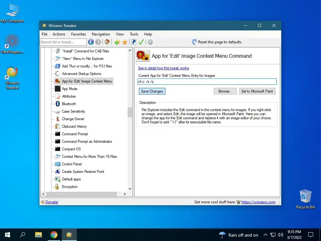This screenshot has width=321, height=241.
Task: Click Set to Microsoft Paint button
Action: point(257,91)
